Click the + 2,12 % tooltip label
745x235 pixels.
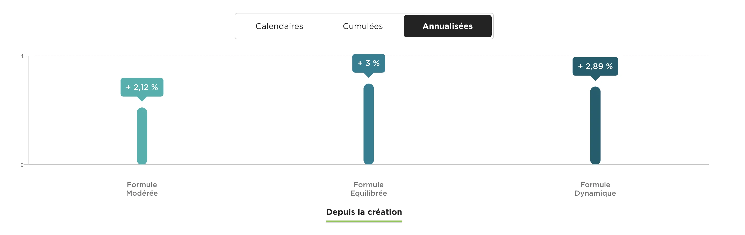click(x=141, y=87)
